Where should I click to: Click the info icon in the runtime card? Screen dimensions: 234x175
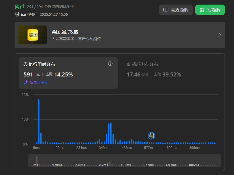pyautogui.click(x=110, y=64)
